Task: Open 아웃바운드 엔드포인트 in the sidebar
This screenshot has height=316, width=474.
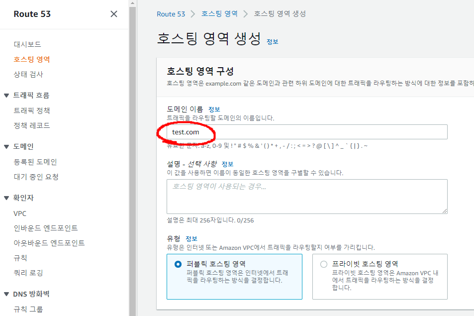Action: tap(49, 243)
